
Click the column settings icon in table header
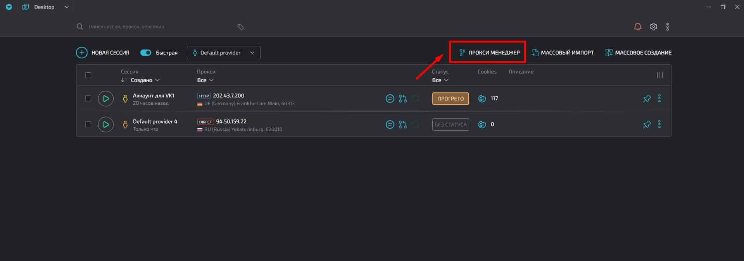659,75
